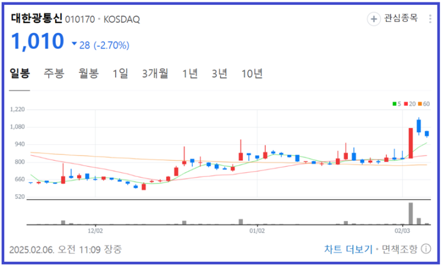Click the KOSDAQ market label
The width and height of the screenshot is (441, 266).
122,20
